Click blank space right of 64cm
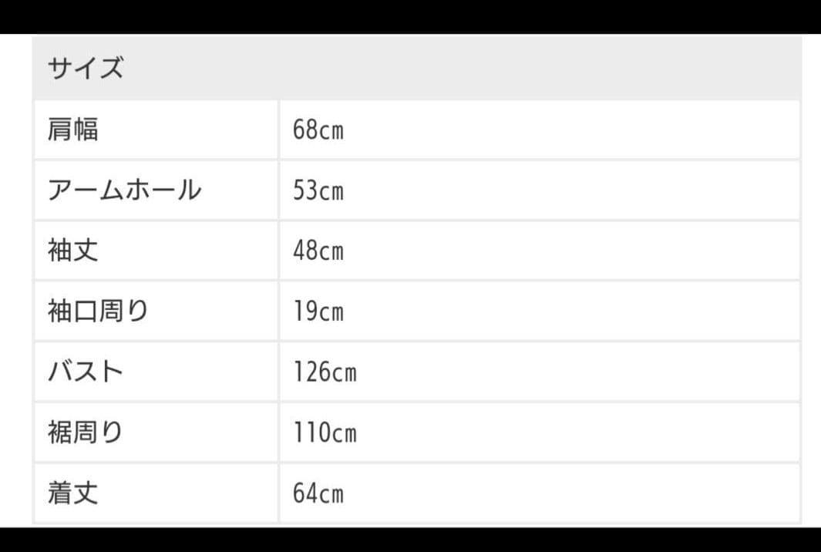Image resolution: width=821 pixels, height=552 pixels. [x=578, y=493]
